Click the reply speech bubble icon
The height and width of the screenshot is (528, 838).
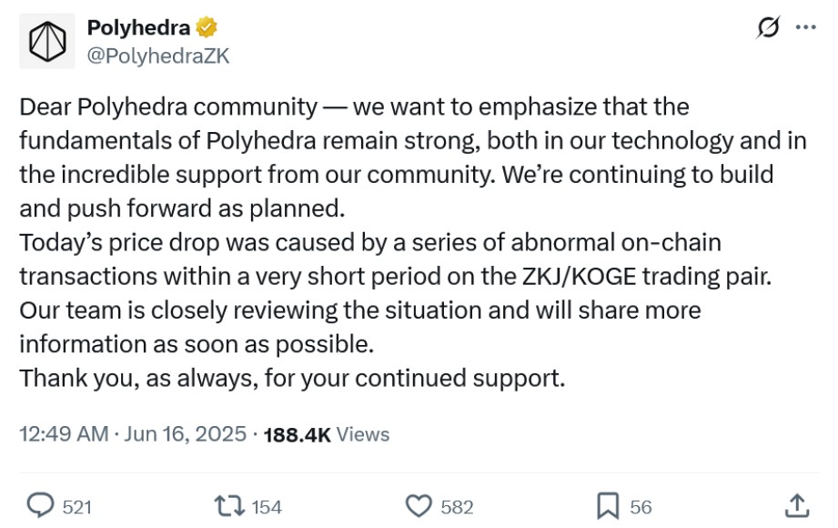coord(40,505)
